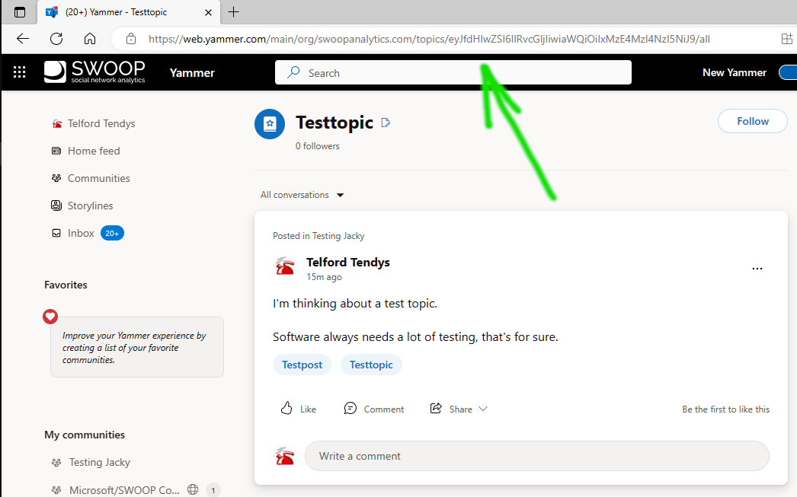Open the Microsoft 365 app launcher grid
The width and height of the screenshot is (797, 497).
pos(19,72)
